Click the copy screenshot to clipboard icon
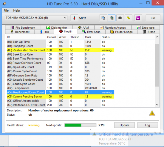Screen dimensions: 164x147 [x=112, y=18]
